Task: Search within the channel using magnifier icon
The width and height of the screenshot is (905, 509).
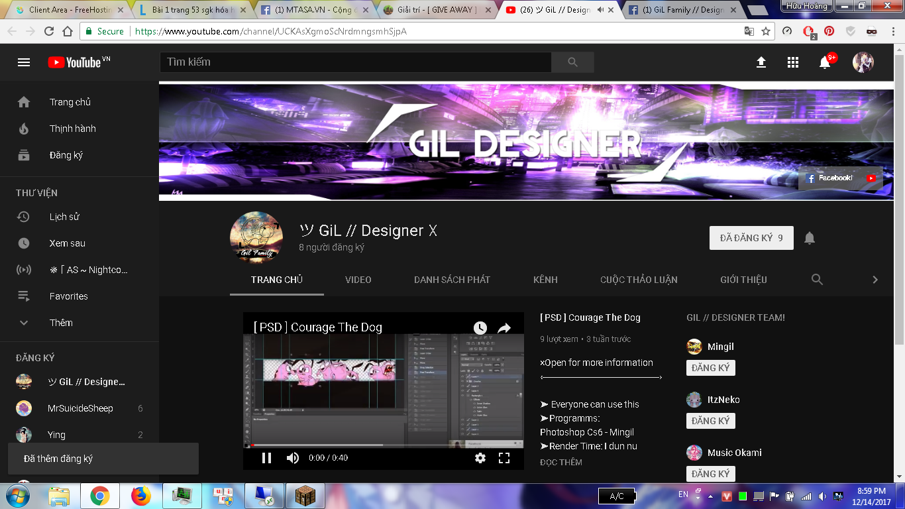Action: point(818,280)
